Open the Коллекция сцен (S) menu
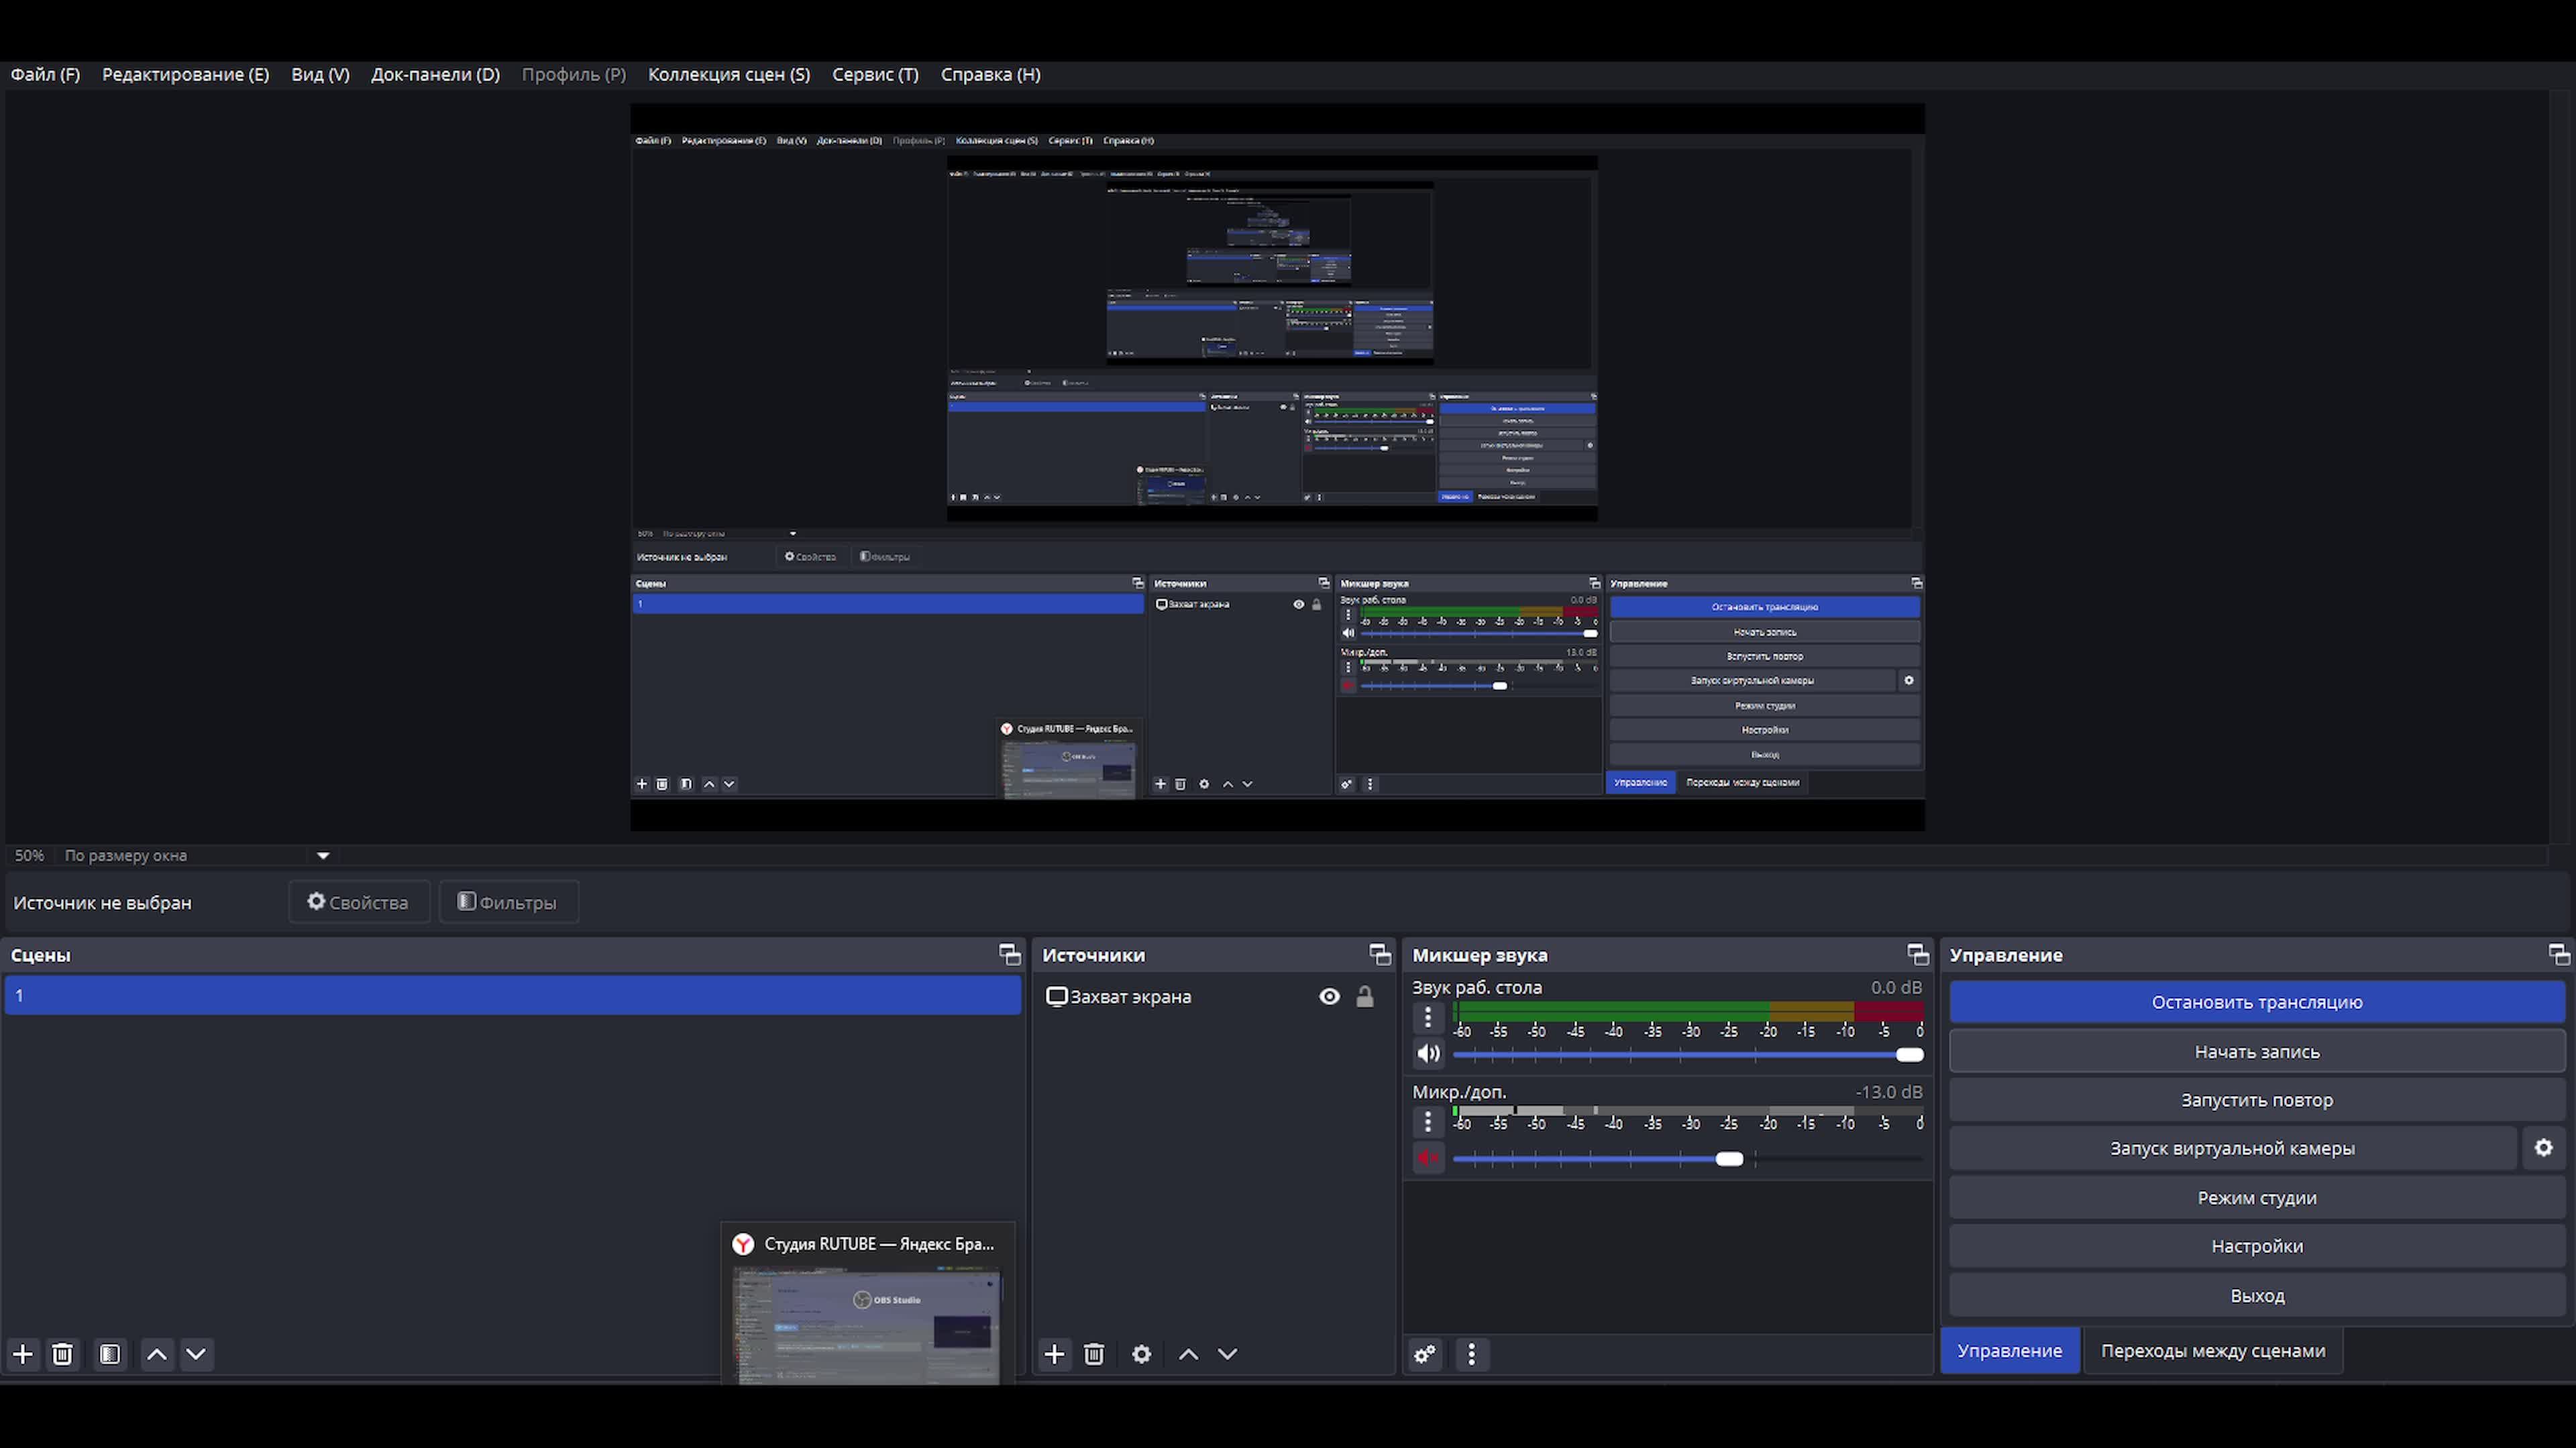Viewport: 2576px width, 1448px height. pyautogui.click(x=729, y=74)
